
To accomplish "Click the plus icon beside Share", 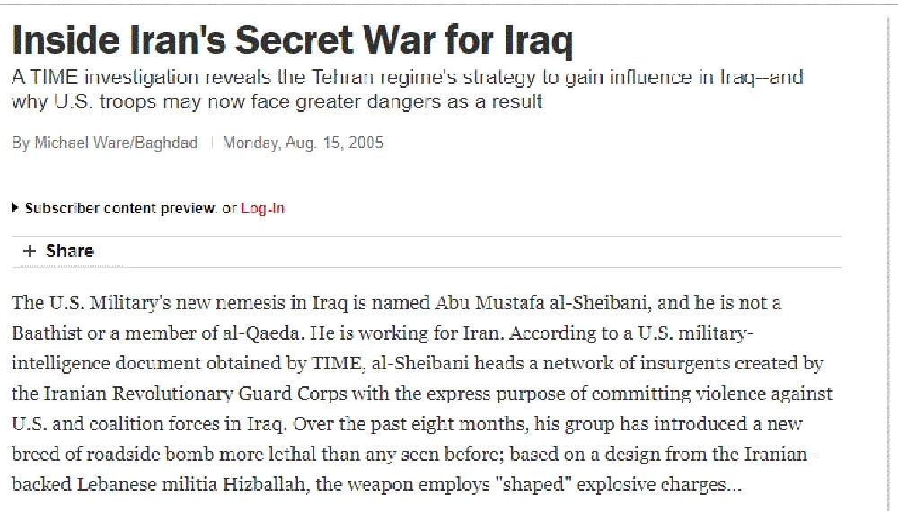I will click(30, 252).
